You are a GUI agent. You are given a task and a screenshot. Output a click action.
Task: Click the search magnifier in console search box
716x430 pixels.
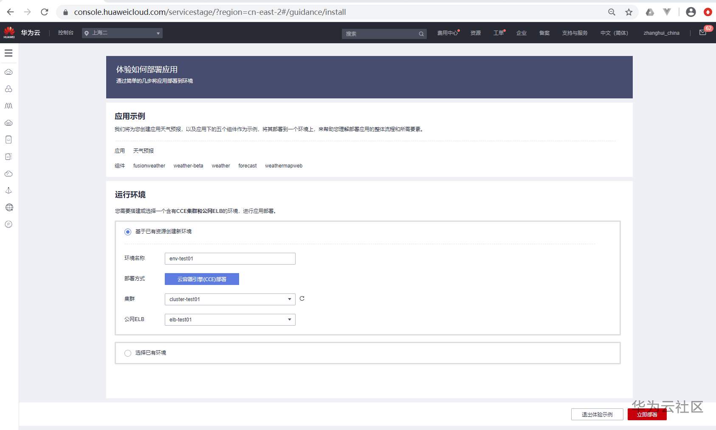pyautogui.click(x=421, y=34)
